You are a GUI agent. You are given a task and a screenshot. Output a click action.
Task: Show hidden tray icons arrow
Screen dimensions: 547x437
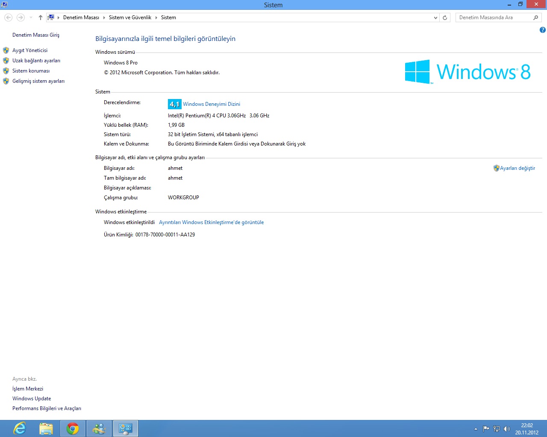click(x=476, y=429)
